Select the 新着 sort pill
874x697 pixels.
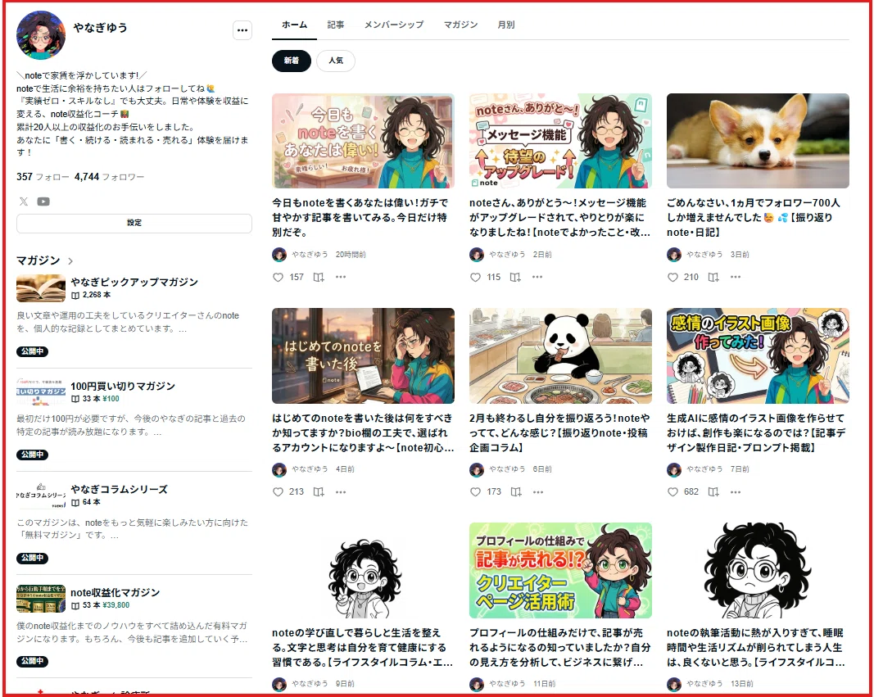pos(292,61)
